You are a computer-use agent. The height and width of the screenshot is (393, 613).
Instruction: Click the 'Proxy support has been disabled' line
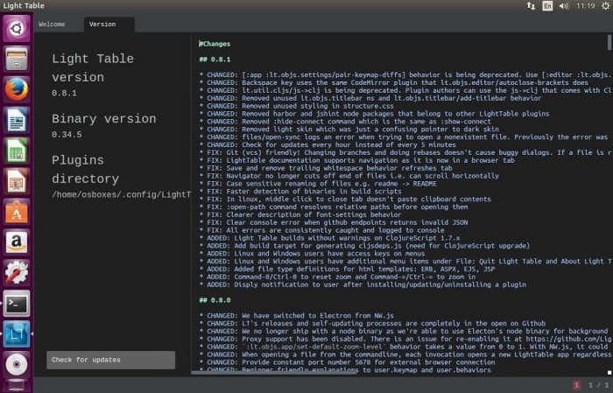(x=405, y=339)
